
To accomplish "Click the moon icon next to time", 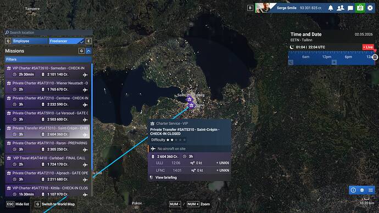I will click(x=292, y=47).
